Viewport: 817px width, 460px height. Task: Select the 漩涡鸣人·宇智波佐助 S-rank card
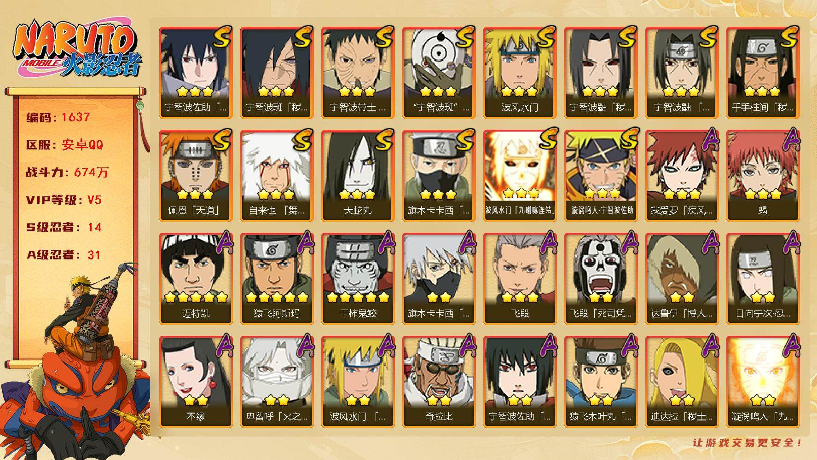601,175
